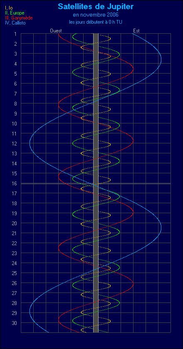Click the 'en novembre 2006' subtitle
The height and width of the screenshot is (349, 183).
pos(96,15)
